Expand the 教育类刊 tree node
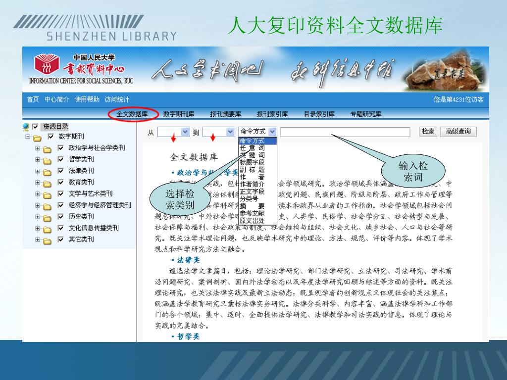 [x=38, y=183]
